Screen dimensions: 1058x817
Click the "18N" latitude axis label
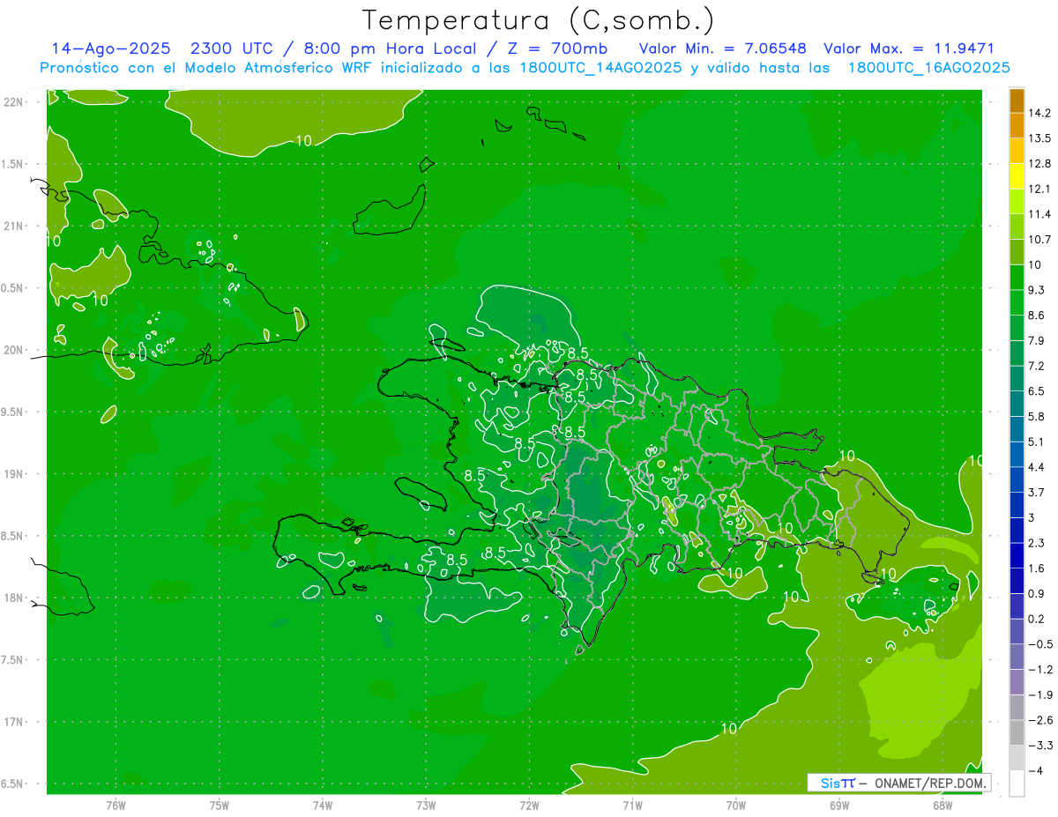click(x=12, y=598)
